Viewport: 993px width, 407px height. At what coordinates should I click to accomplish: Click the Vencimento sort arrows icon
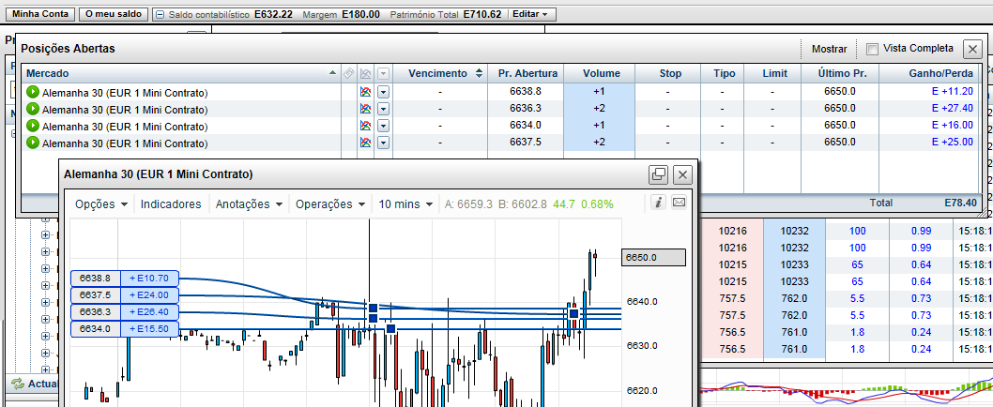point(479,73)
